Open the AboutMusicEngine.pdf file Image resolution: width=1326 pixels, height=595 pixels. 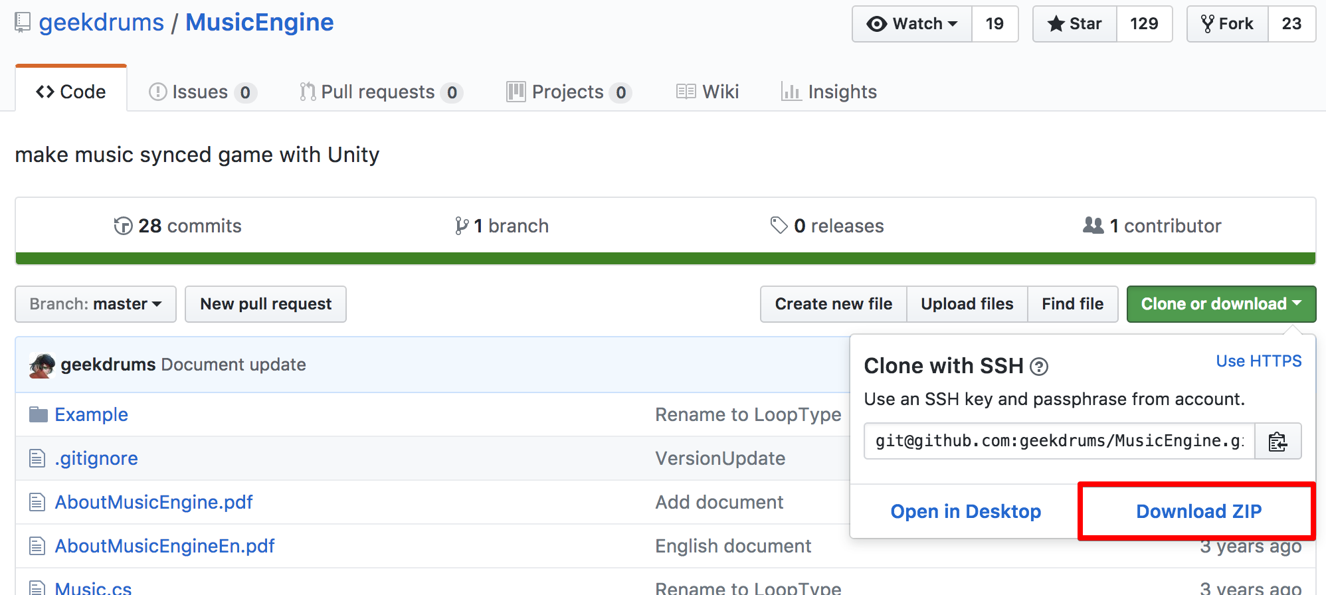tap(153, 503)
